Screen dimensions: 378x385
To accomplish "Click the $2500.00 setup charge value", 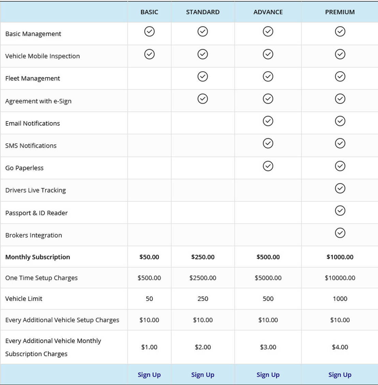I will [203, 278].
